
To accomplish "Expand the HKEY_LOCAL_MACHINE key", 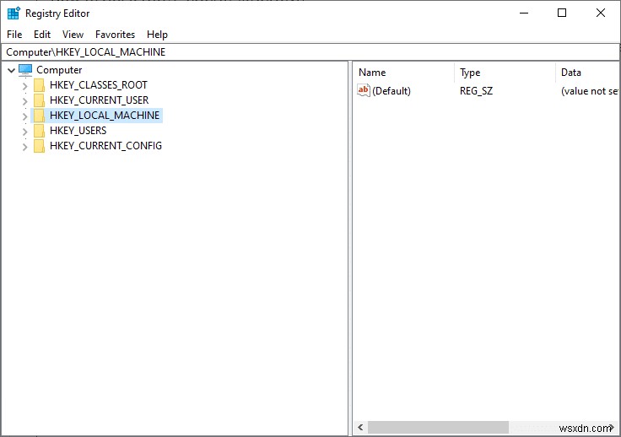I will coord(25,116).
